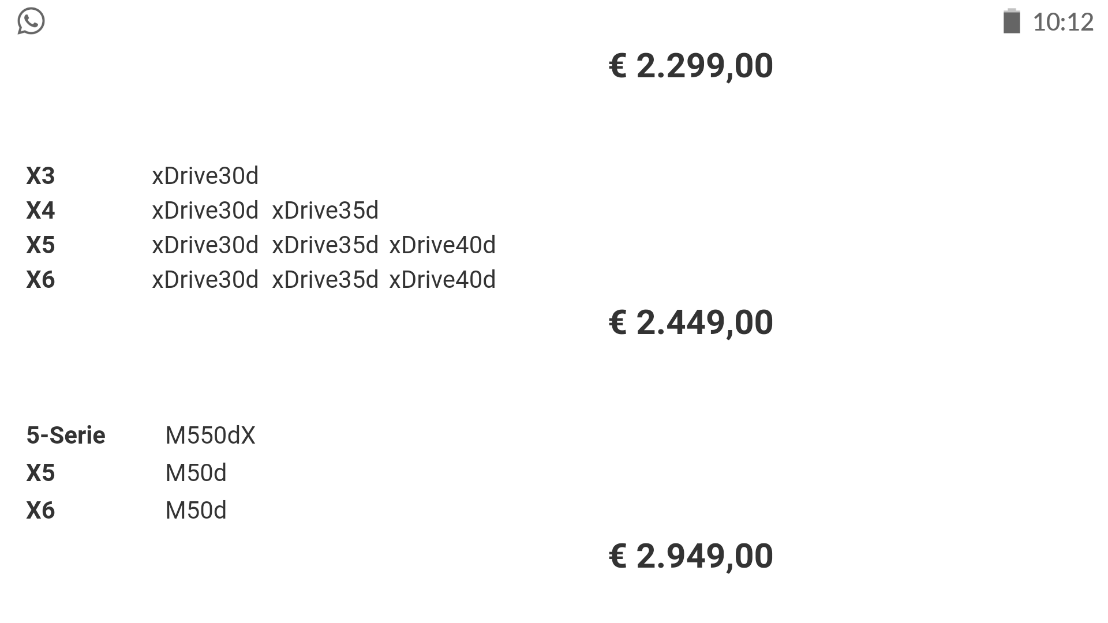Viewport: 1108px width, 623px height.
Task: Choose xDrive35d in the X6 row
Action: 325,280
